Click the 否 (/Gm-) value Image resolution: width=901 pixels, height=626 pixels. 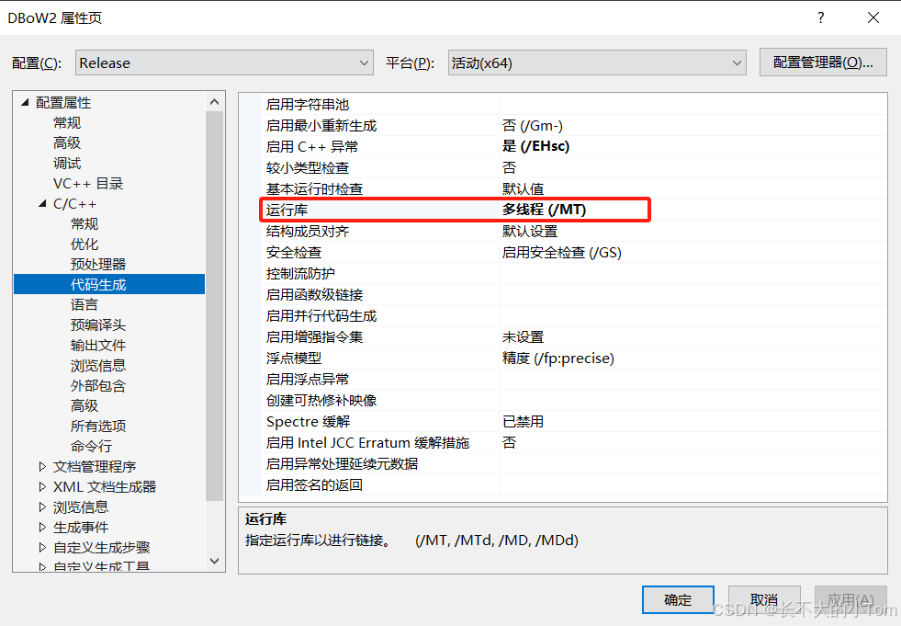(533, 125)
